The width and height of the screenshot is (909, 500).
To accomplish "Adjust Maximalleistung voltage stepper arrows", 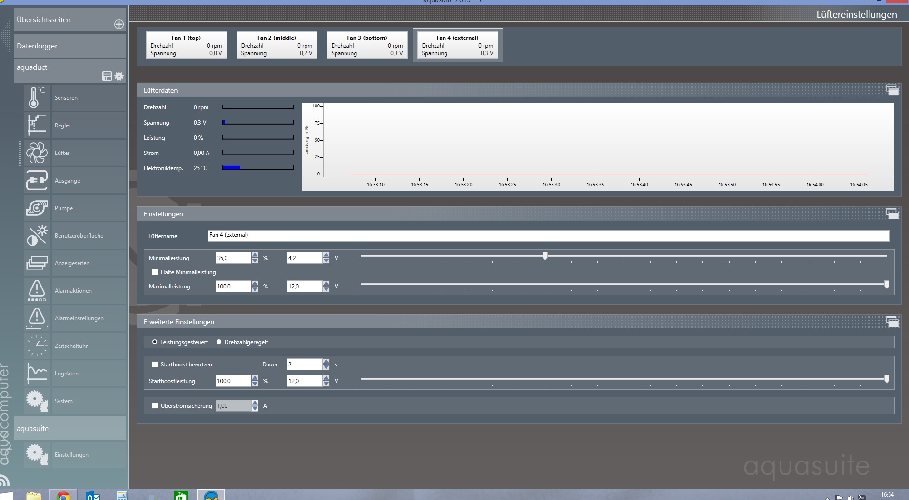I will [x=326, y=286].
